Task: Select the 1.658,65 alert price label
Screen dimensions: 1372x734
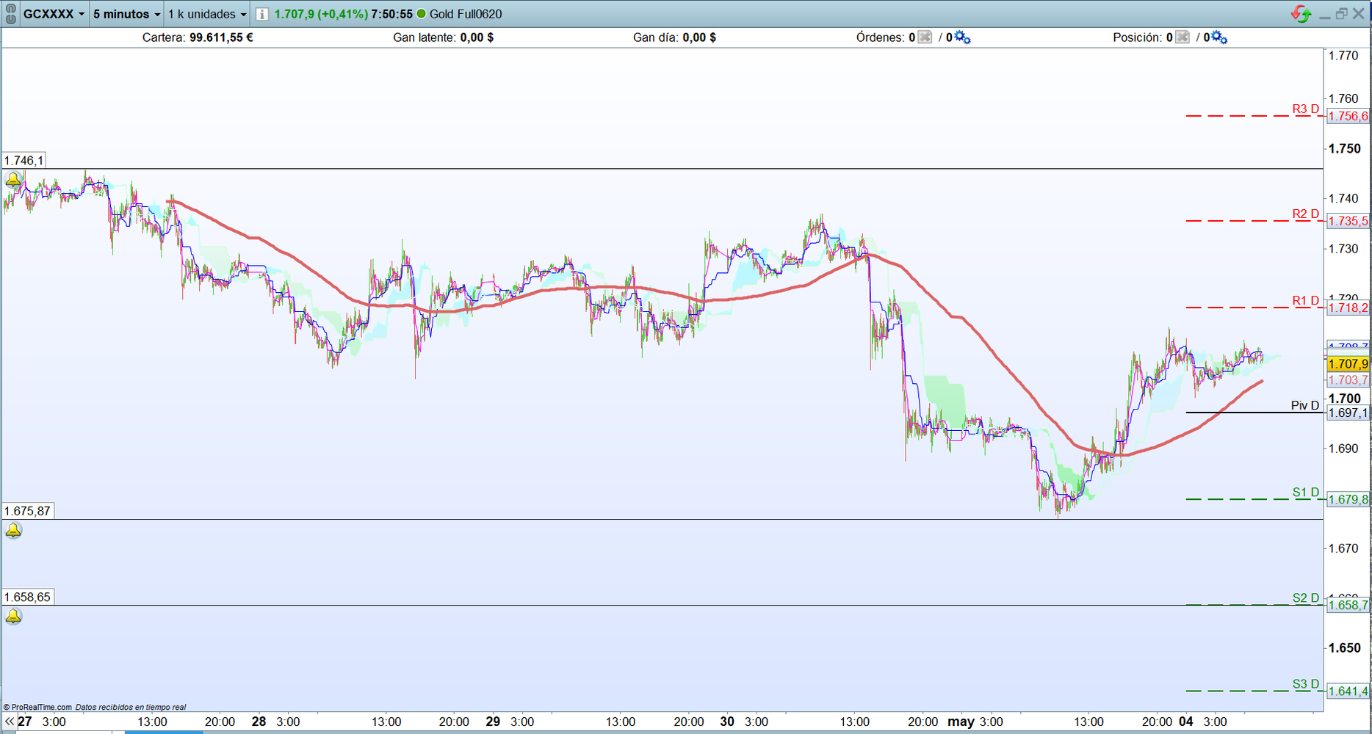Action: pyautogui.click(x=28, y=597)
